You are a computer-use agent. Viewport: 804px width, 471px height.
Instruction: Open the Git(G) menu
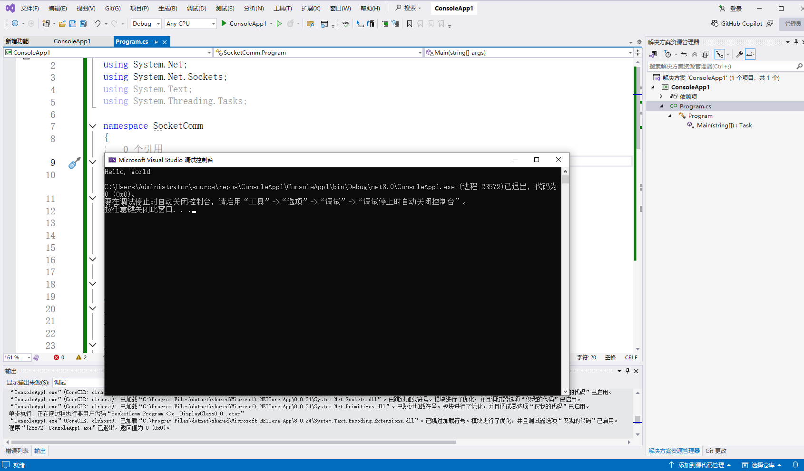(113, 9)
